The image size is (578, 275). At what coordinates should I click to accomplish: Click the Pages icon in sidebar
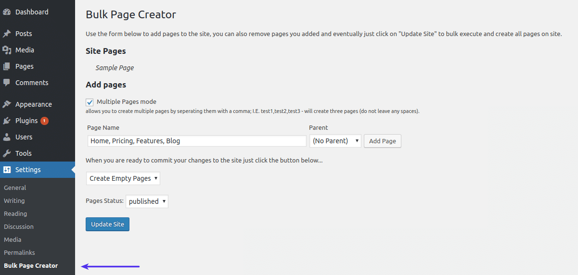click(7, 66)
